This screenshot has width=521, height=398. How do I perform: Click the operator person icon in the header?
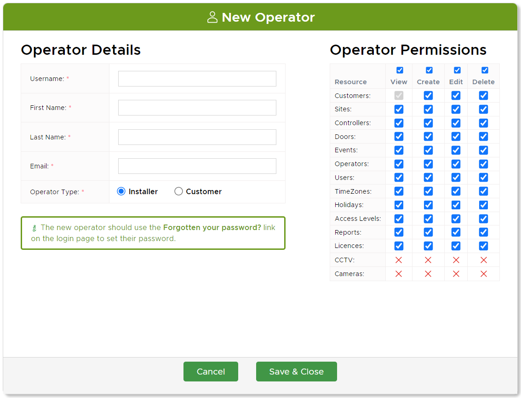click(x=212, y=17)
